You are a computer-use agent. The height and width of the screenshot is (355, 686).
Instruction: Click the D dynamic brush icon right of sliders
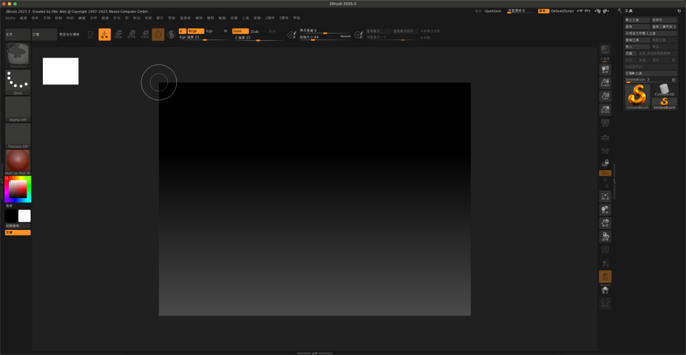[359, 35]
